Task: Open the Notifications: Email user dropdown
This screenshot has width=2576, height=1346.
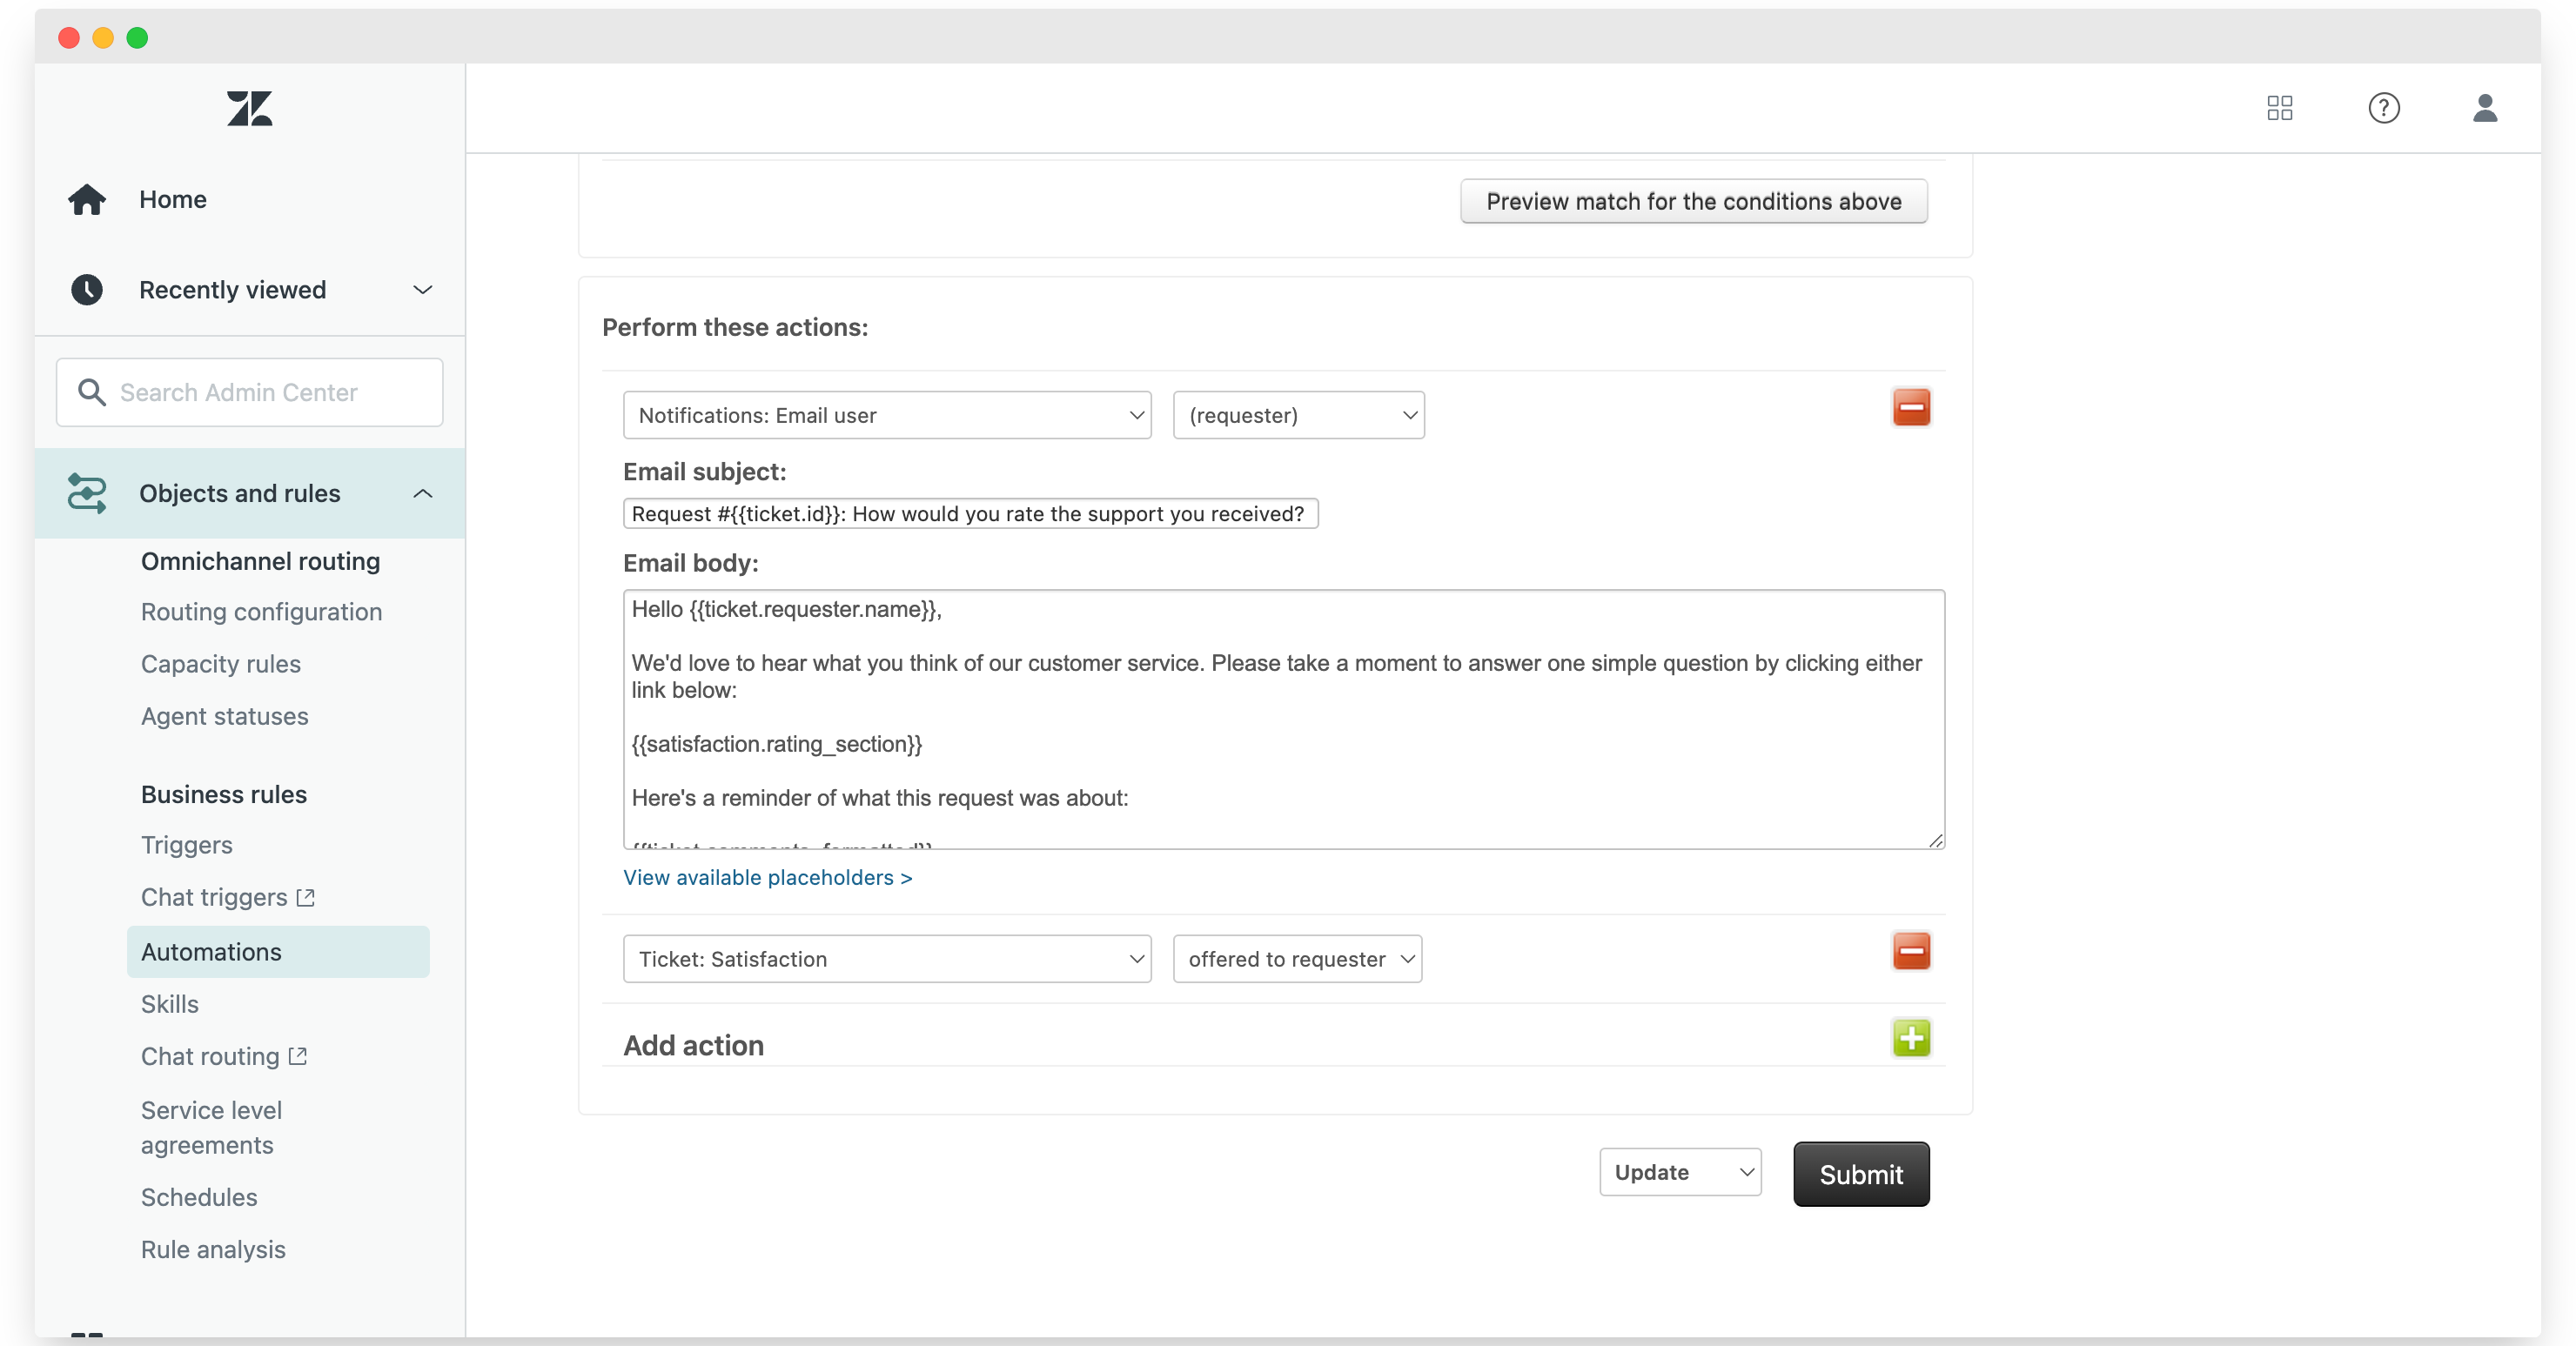Action: [x=887, y=415]
